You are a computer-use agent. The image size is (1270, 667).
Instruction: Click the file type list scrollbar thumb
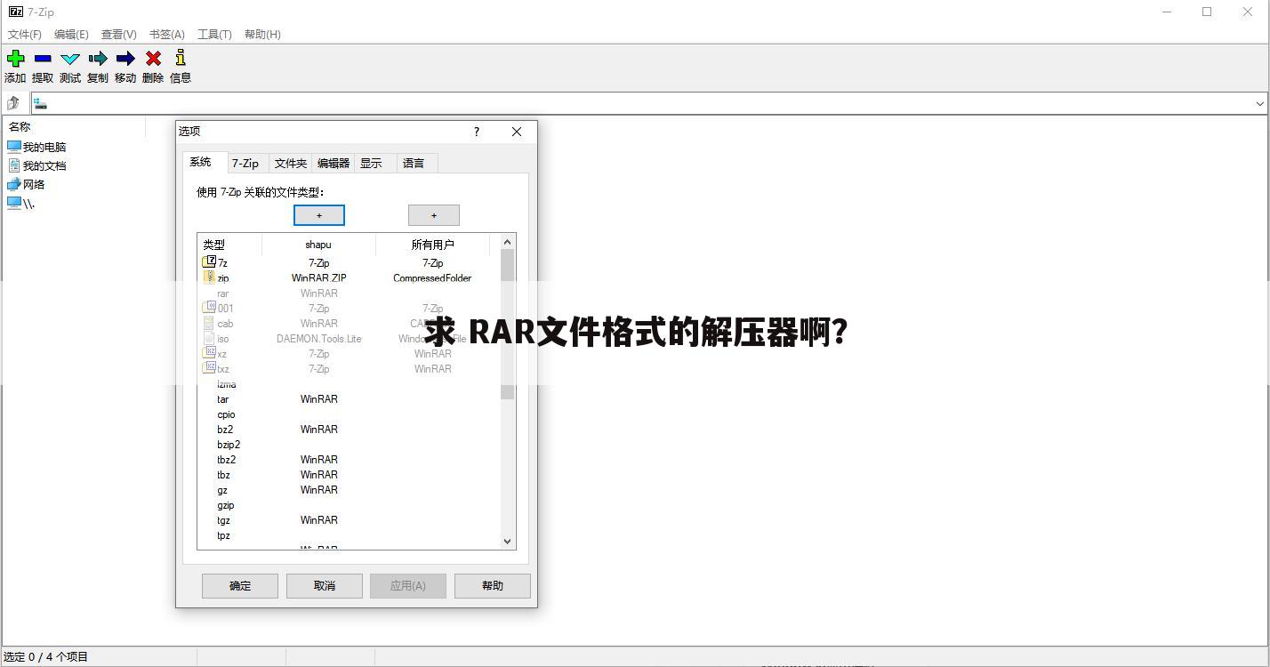[508, 325]
